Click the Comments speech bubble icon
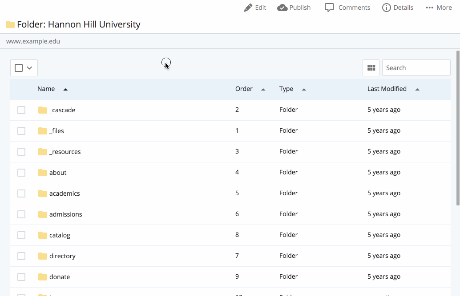 pyautogui.click(x=329, y=8)
